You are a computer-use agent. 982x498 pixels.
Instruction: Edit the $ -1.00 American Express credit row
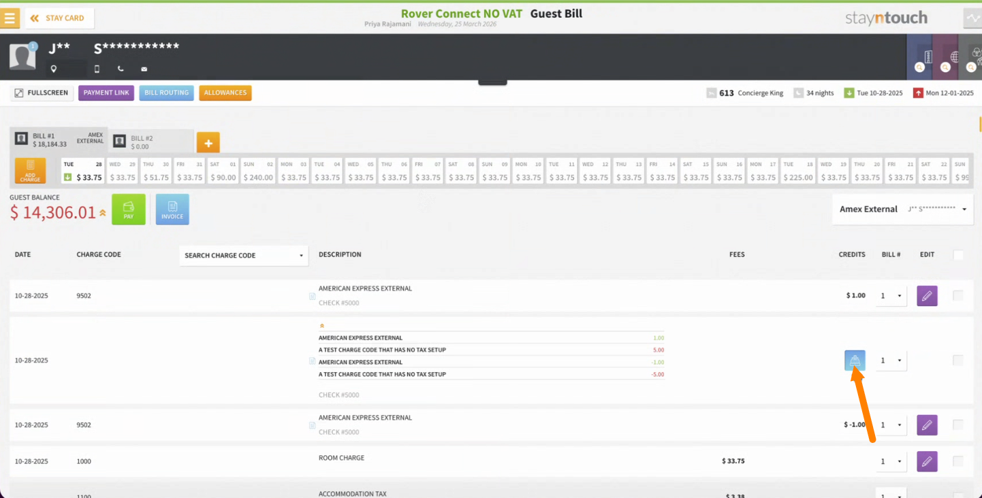click(x=927, y=425)
